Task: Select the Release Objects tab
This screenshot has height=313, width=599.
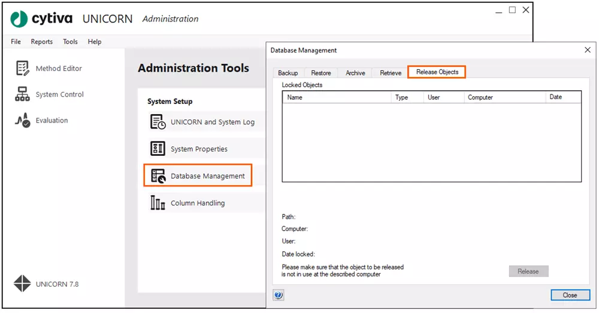Action: [x=437, y=72]
